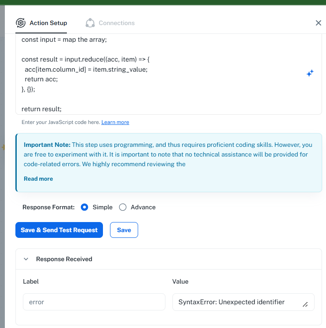Collapse the Response Received chevron
This screenshot has width=326, height=328.
click(26, 259)
